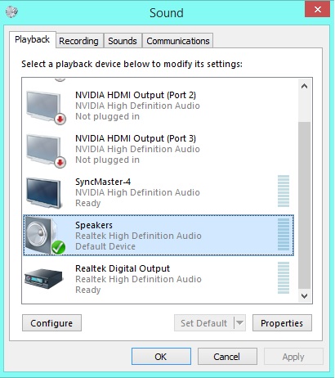Switch to the Communications tab

point(178,41)
